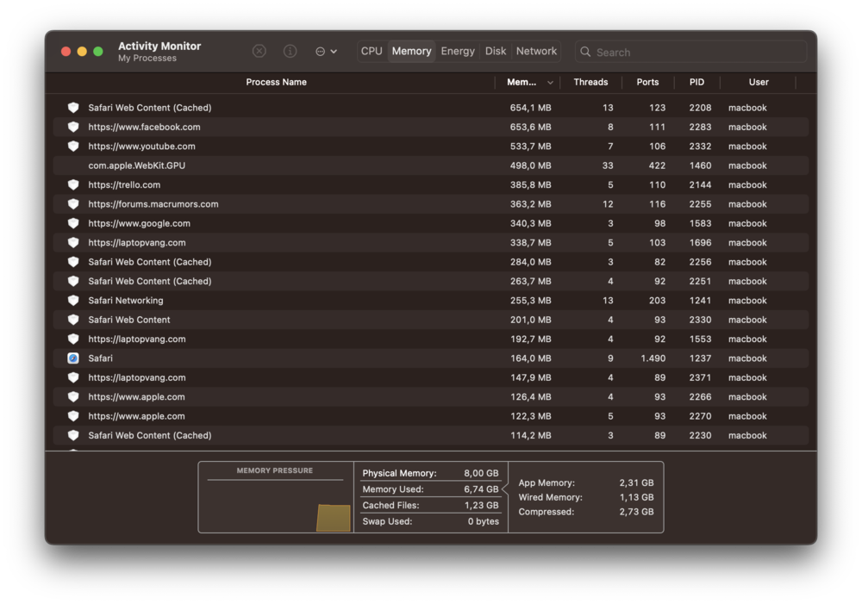Click Swap Used 0 bytes value
This screenshot has width=862, height=604.
[484, 521]
